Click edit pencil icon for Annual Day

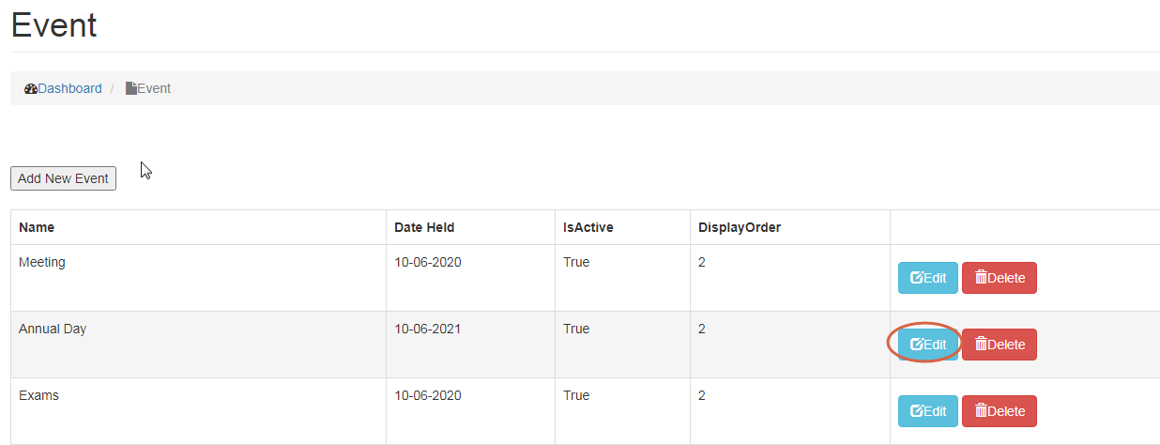(x=917, y=345)
